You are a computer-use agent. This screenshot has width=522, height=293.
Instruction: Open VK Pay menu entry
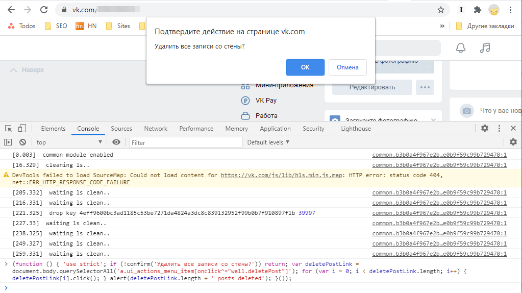259,100
